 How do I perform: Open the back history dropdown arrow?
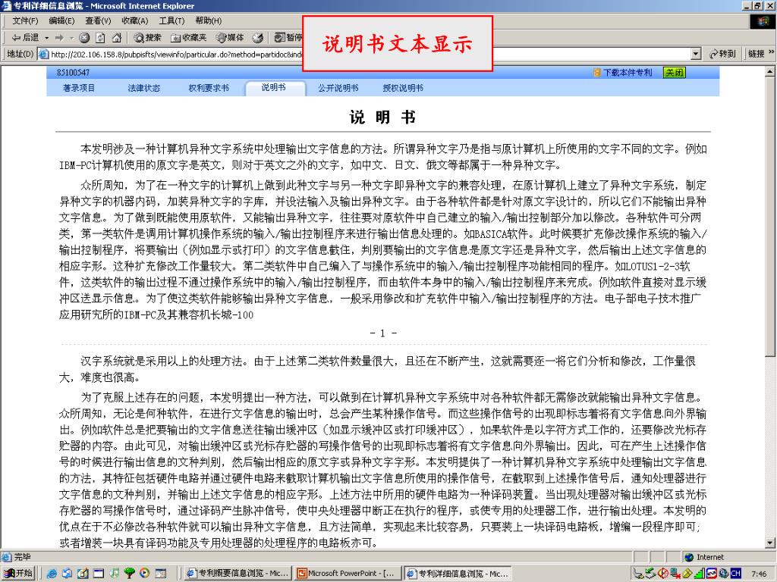[46, 38]
